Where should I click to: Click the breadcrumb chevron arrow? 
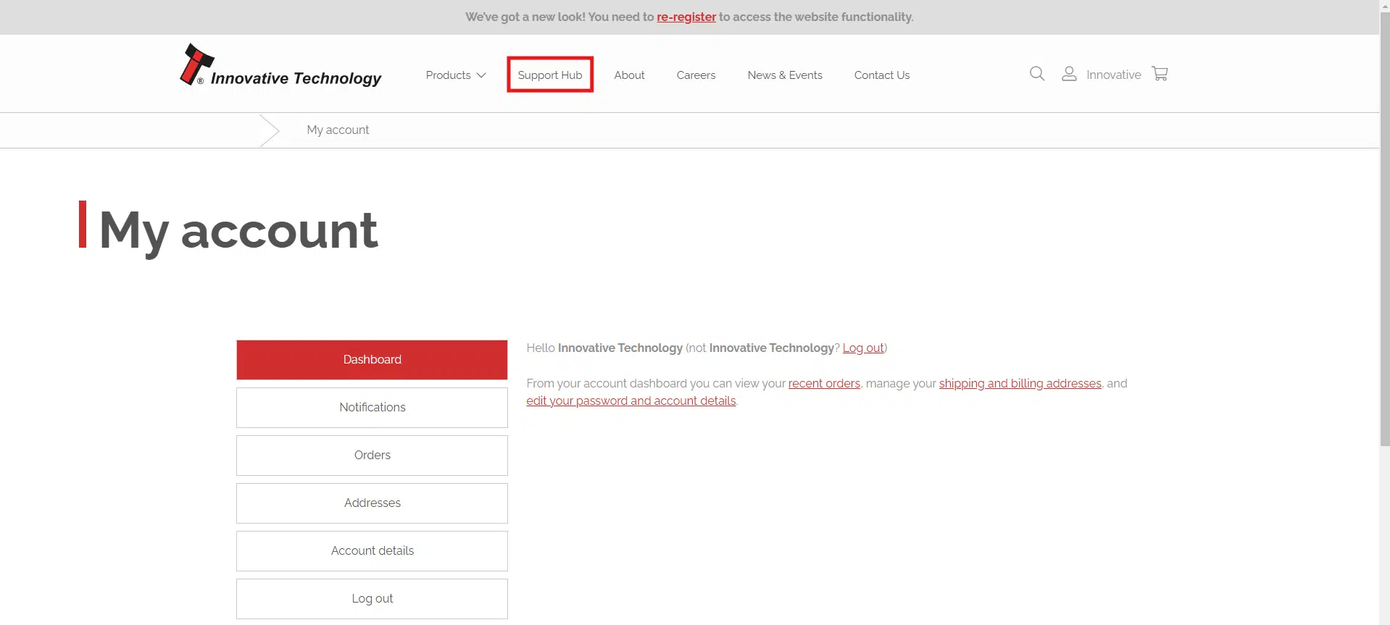click(x=270, y=130)
